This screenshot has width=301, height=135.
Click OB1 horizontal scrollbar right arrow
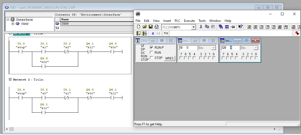pos(275,129)
